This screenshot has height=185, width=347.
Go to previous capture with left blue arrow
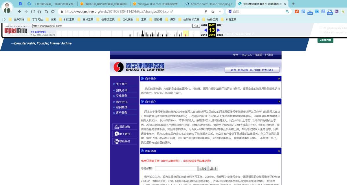pyautogui.click(x=205, y=30)
